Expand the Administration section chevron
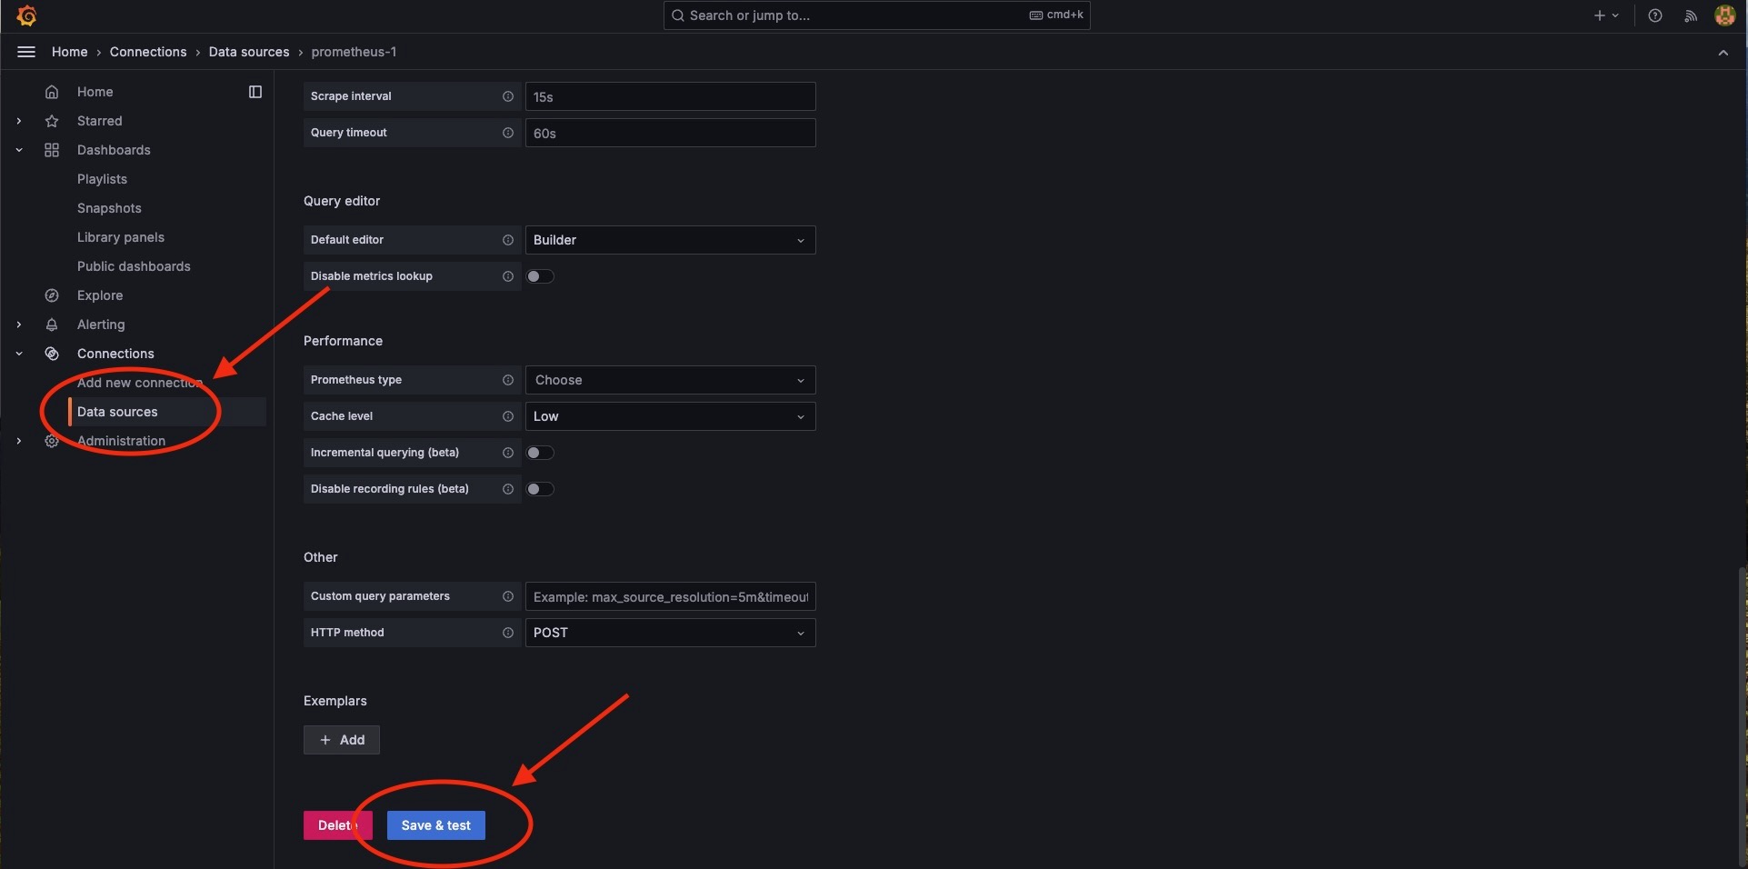1748x869 pixels. click(x=19, y=441)
